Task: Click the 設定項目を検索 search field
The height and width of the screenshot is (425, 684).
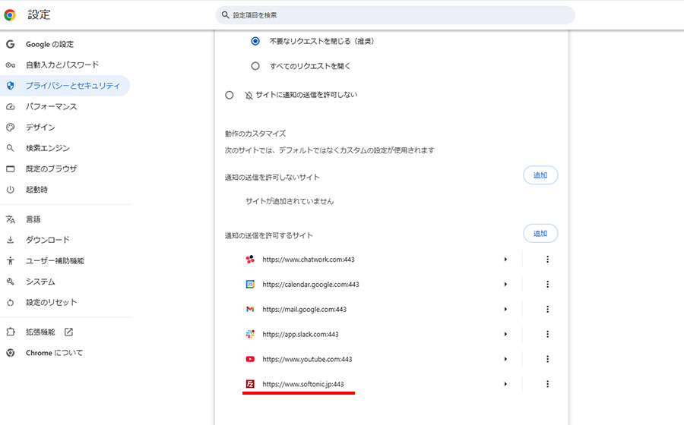Action: tap(395, 15)
